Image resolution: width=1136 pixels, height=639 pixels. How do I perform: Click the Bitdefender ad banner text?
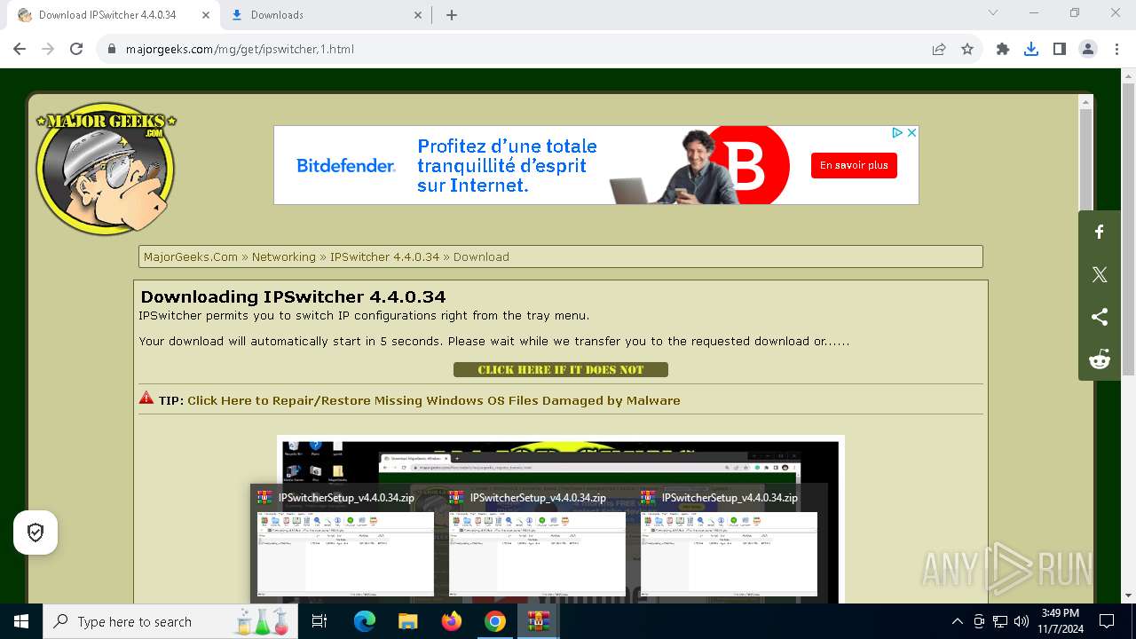pos(507,165)
